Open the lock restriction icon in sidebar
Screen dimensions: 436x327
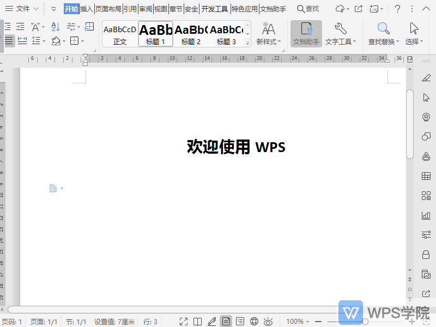click(426, 255)
